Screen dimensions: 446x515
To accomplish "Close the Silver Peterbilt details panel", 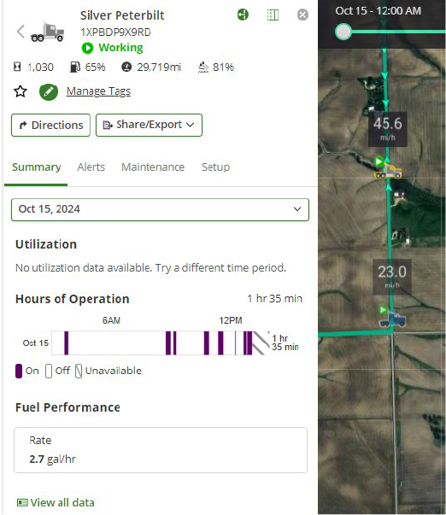I will (x=302, y=15).
